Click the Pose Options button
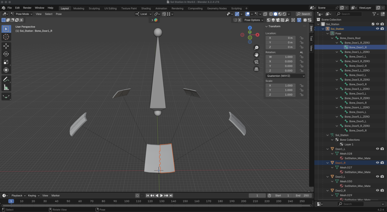 click(253, 20)
